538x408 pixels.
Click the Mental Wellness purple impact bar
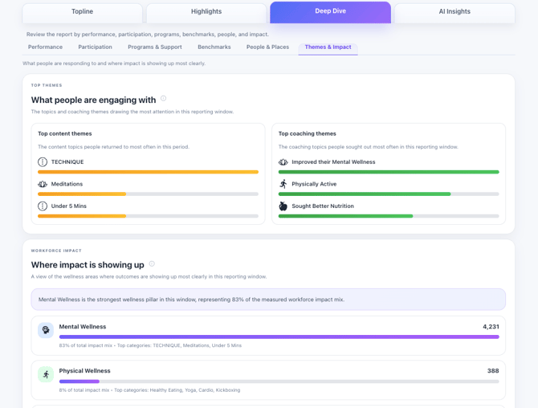279,337
